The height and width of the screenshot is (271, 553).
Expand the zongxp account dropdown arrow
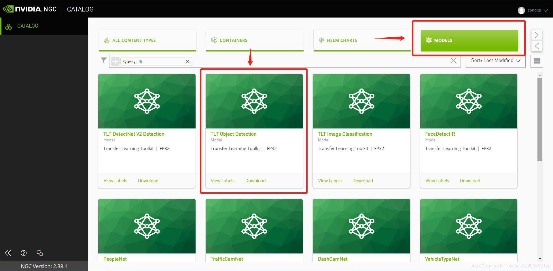point(546,10)
